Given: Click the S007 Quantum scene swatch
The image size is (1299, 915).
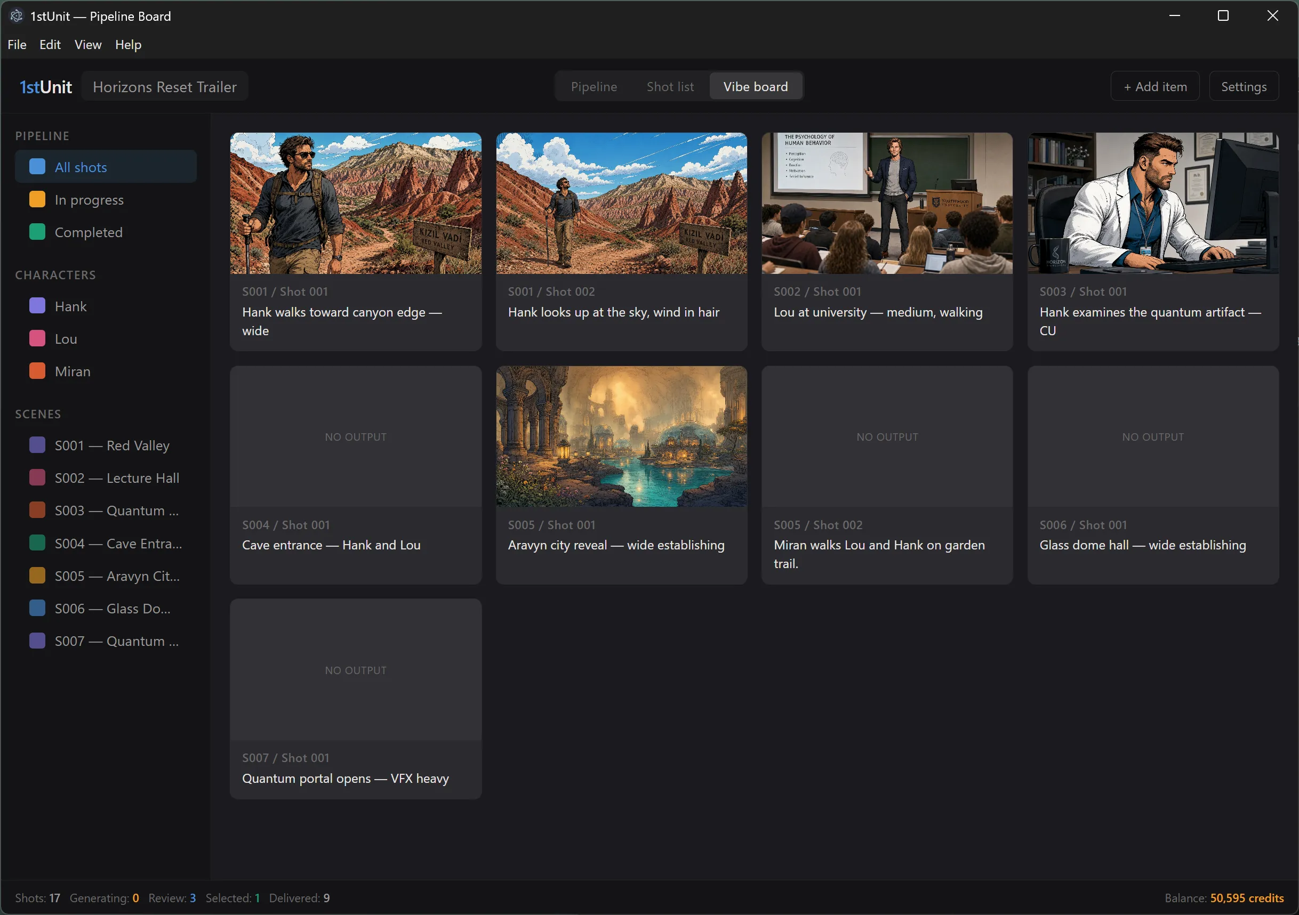Looking at the screenshot, I should [x=37, y=641].
